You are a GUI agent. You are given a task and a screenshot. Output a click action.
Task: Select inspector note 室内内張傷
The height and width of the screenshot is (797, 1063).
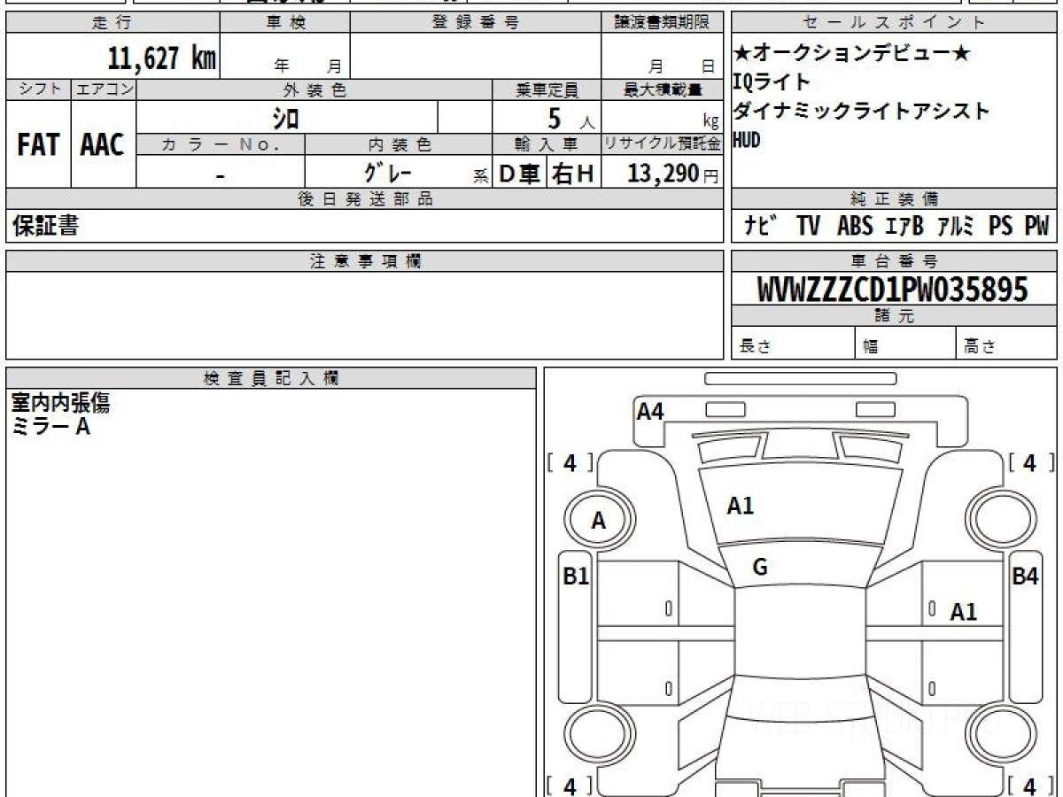60,404
